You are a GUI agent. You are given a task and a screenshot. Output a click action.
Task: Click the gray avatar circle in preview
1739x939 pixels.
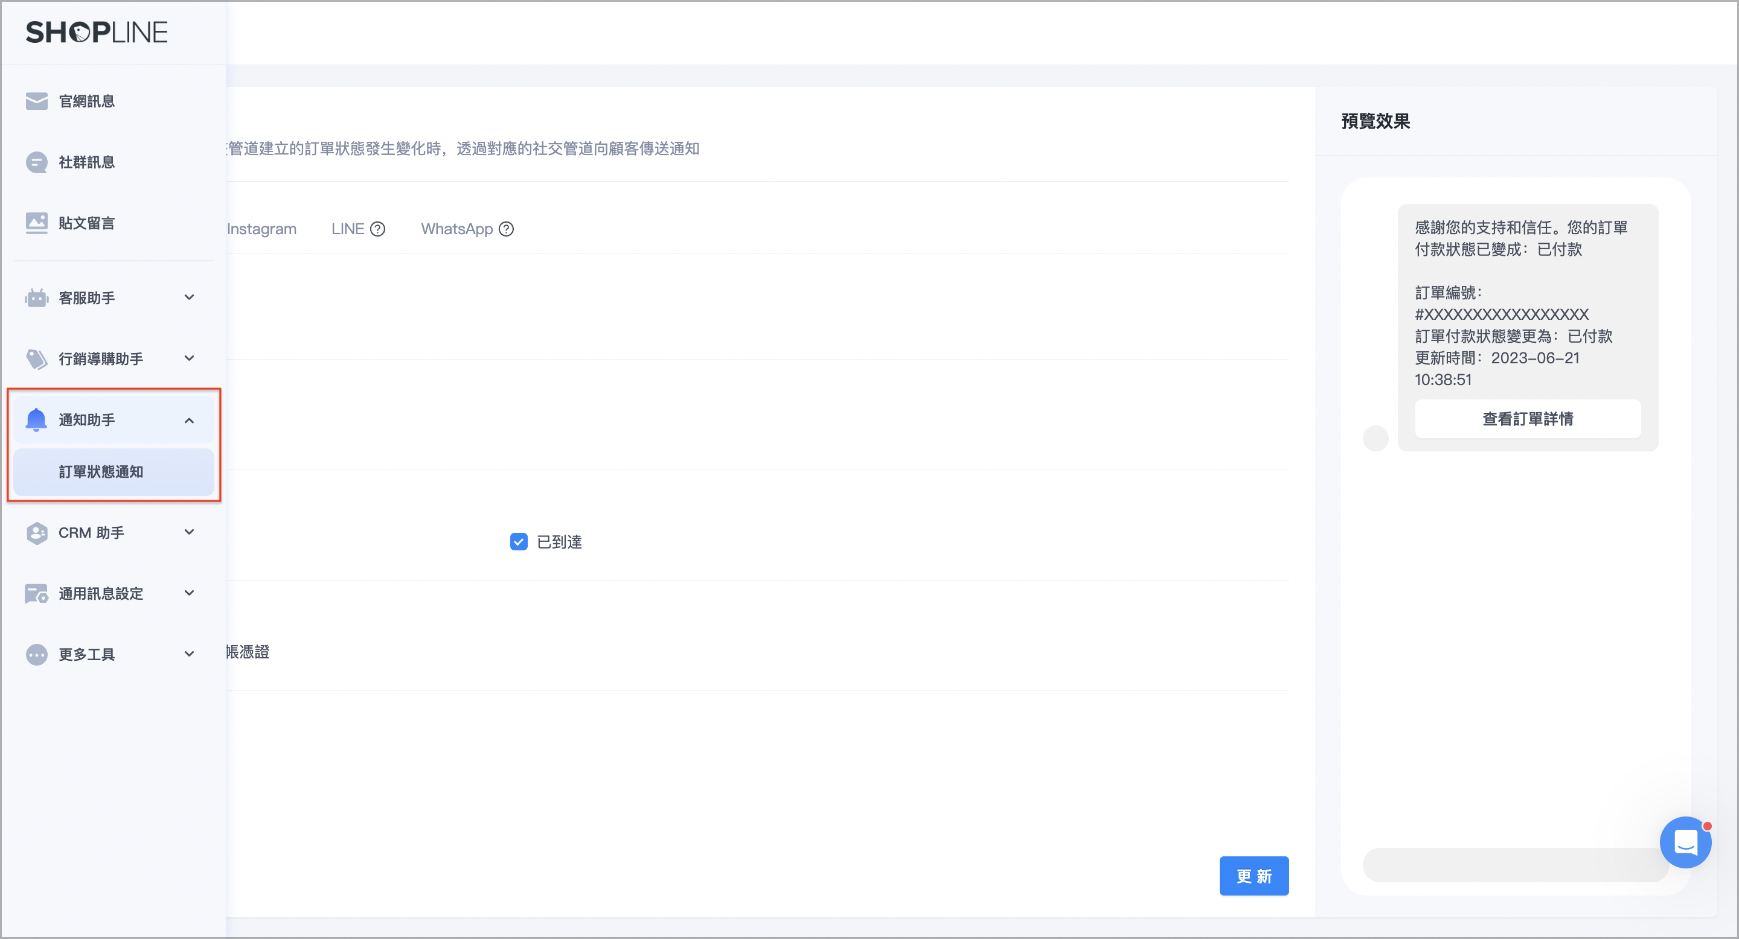pyautogui.click(x=1375, y=438)
